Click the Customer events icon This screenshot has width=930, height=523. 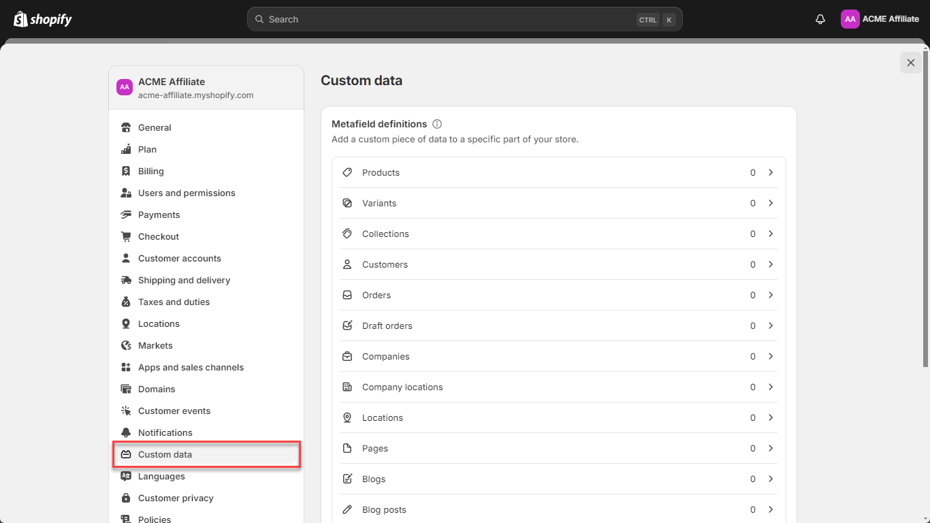[x=126, y=411]
